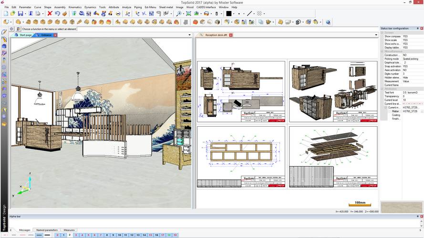Click the Undo arrow icon
This screenshot has width=424, height=238.
click(57, 14)
